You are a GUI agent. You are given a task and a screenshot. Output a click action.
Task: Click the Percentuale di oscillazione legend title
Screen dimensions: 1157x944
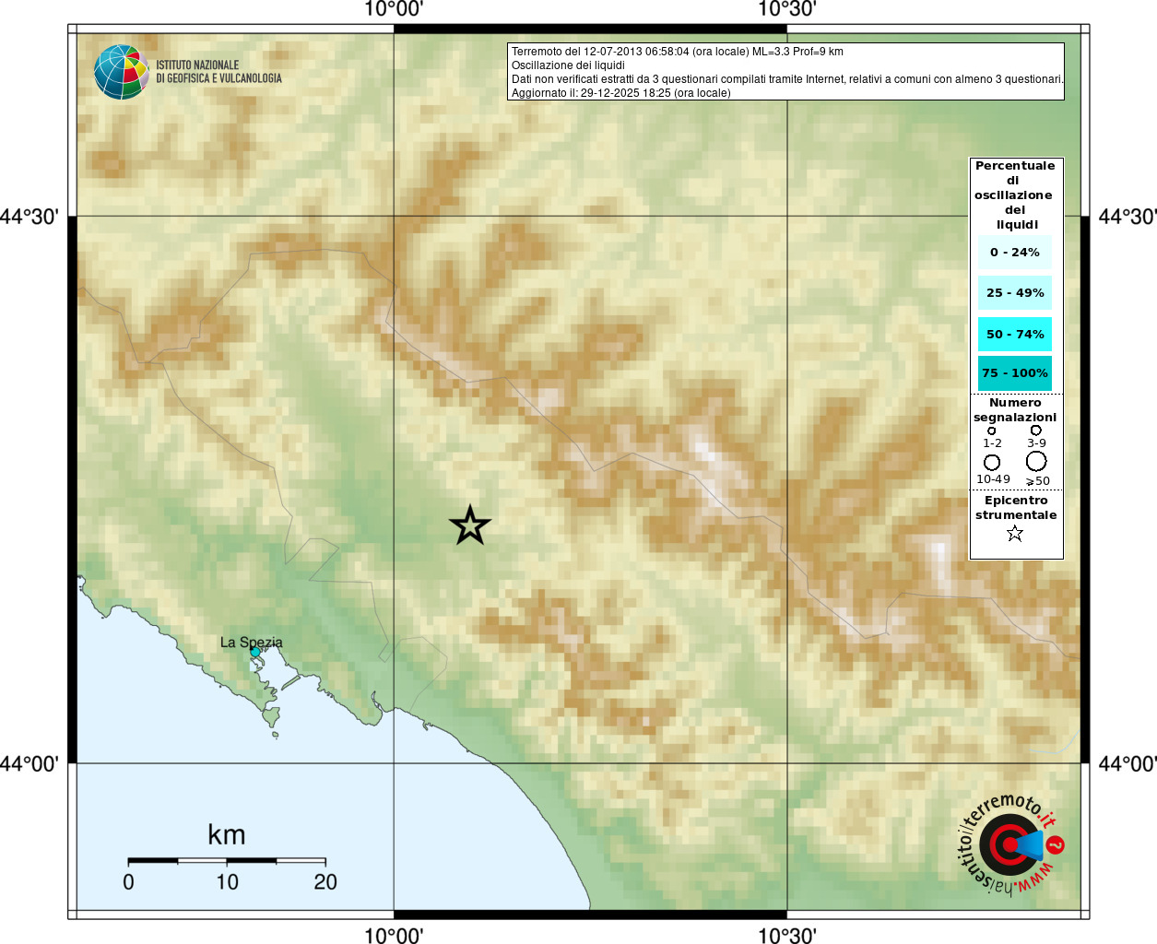[1015, 195]
